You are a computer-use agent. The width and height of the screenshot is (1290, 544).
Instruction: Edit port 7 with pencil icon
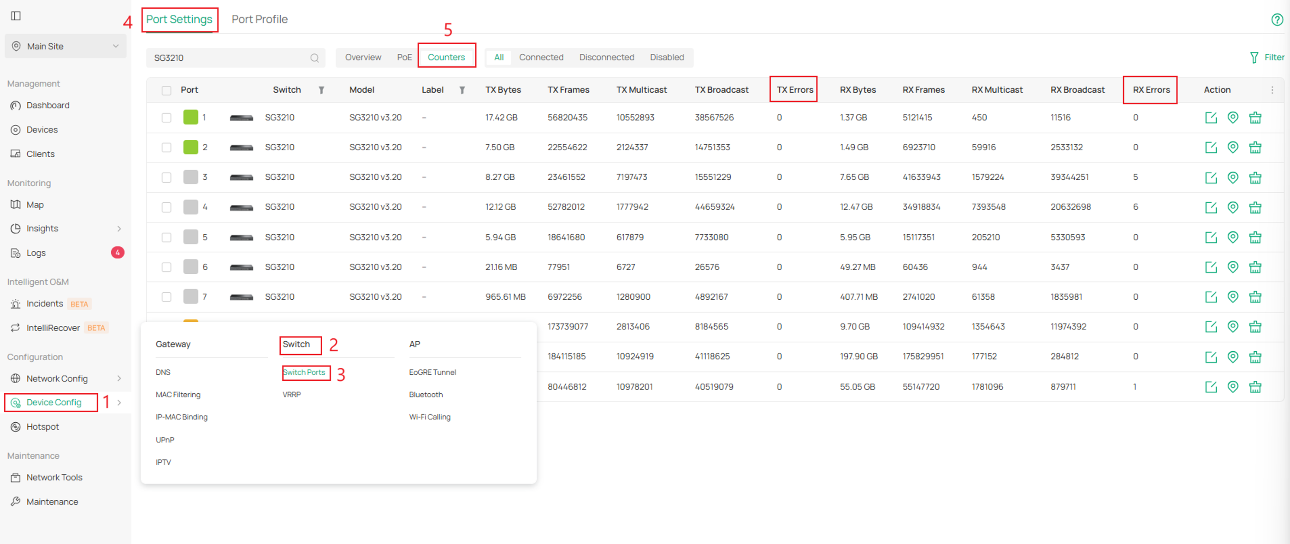[1210, 297]
